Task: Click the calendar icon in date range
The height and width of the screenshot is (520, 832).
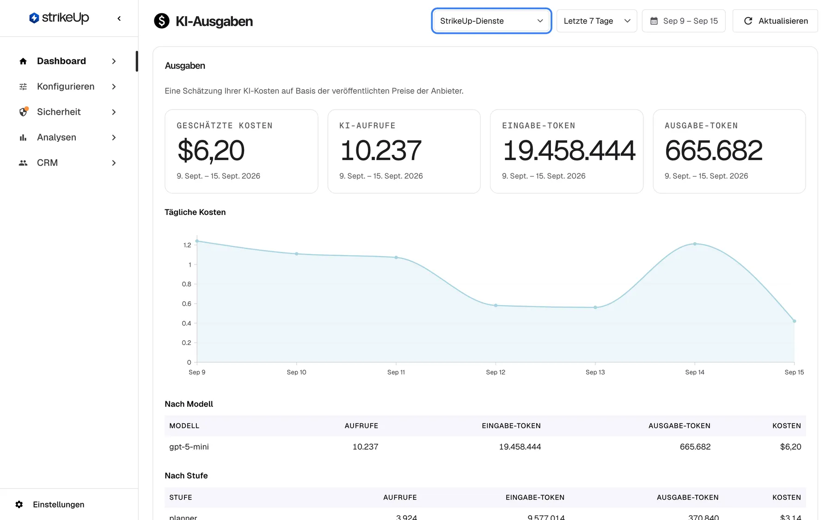Action: click(654, 21)
